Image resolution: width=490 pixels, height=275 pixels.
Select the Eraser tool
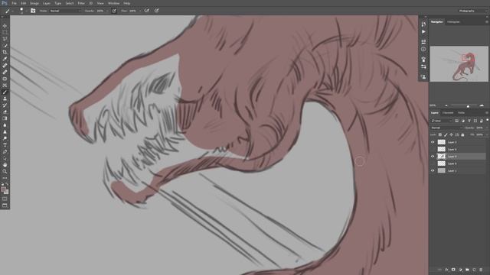5,112
